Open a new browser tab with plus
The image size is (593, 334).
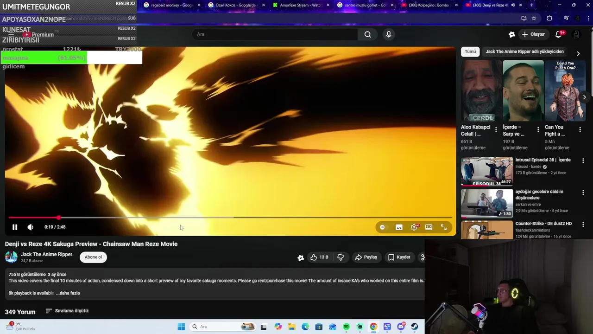(x=531, y=5)
